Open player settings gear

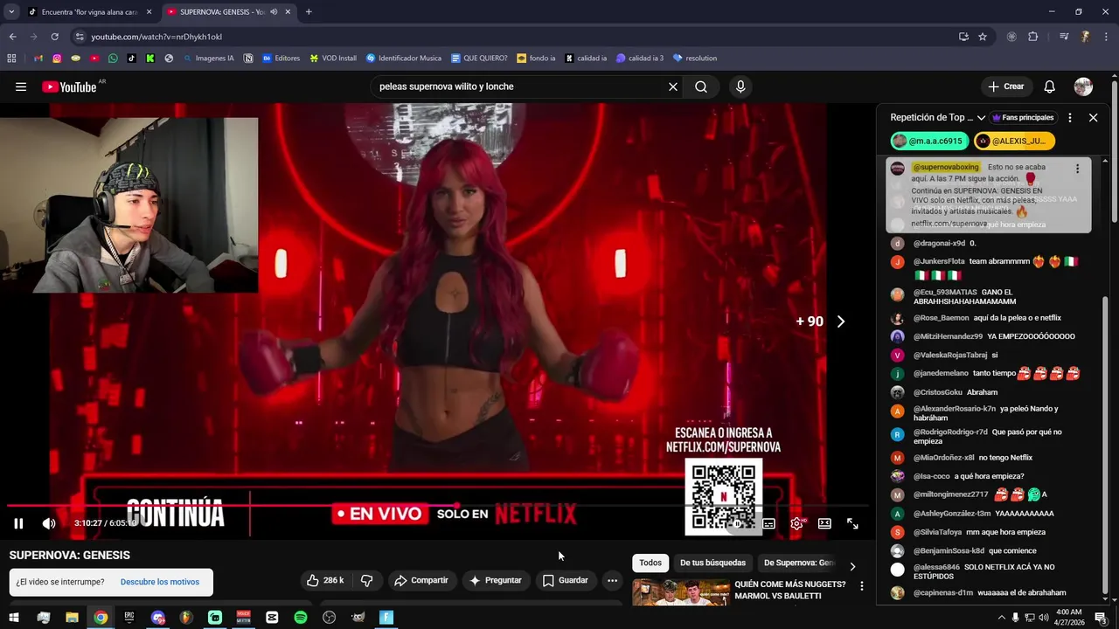point(796,523)
